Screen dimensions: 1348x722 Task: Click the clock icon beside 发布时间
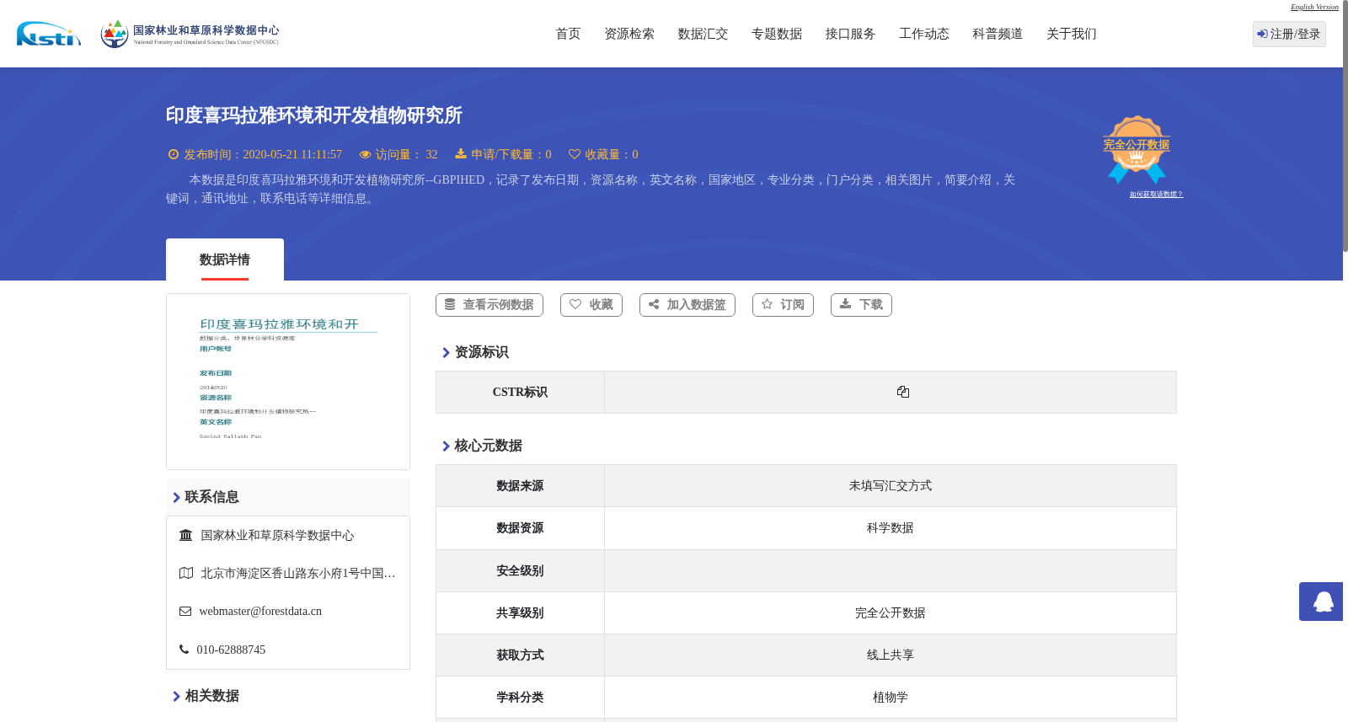pyautogui.click(x=174, y=154)
